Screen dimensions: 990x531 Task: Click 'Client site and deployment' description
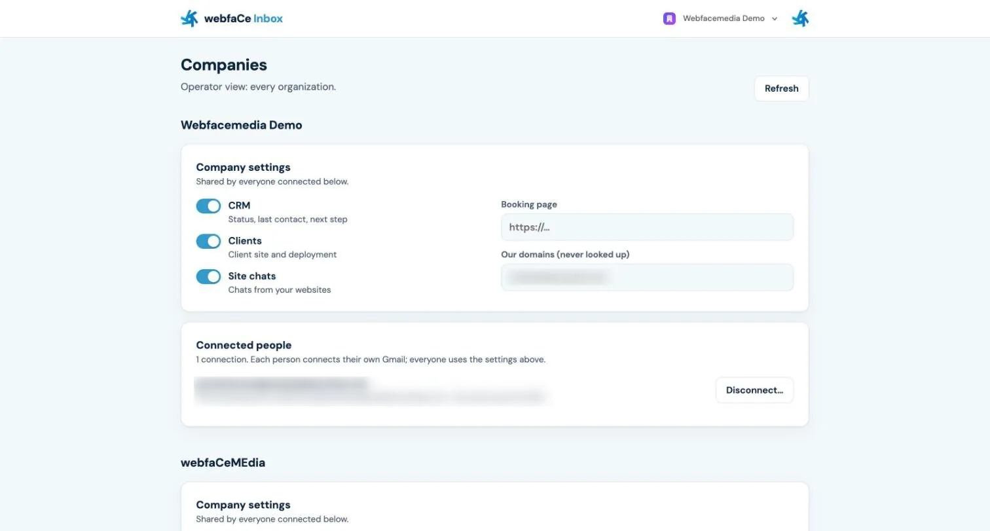point(282,254)
